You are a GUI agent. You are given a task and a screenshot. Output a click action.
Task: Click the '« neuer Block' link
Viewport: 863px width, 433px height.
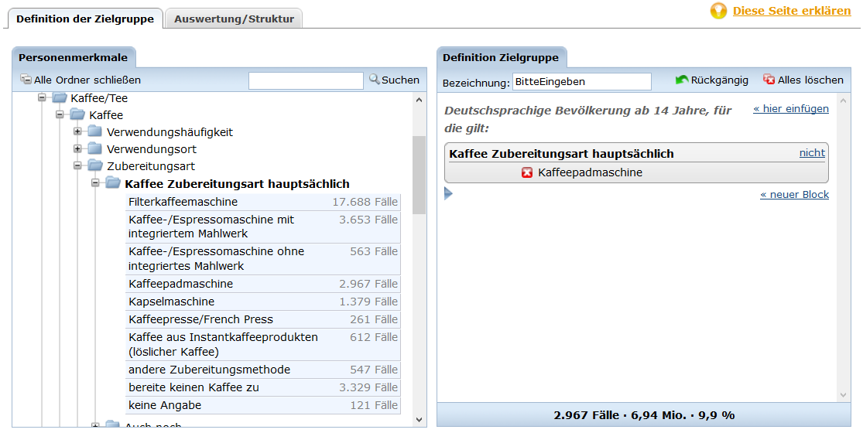pos(793,195)
